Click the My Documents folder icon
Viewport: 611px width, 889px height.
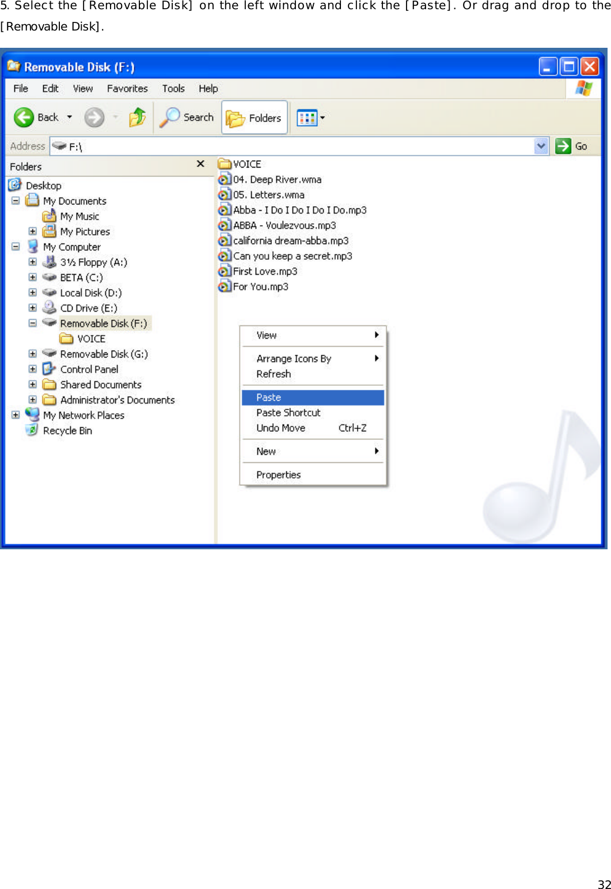click(32, 200)
